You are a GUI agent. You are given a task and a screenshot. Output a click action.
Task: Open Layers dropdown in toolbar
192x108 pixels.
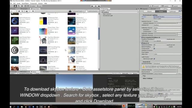167,6
